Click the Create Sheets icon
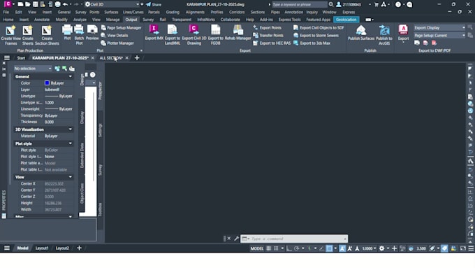The image size is (475, 268). coord(27,31)
